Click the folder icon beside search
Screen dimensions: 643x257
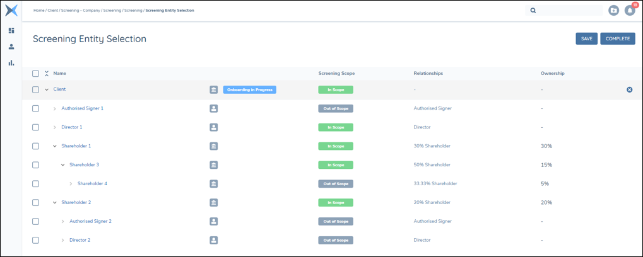(x=613, y=11)
